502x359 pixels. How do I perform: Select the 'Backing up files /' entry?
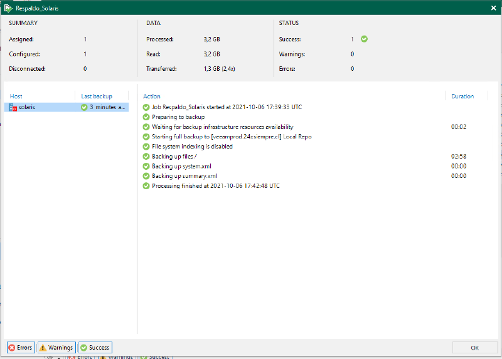174,157
